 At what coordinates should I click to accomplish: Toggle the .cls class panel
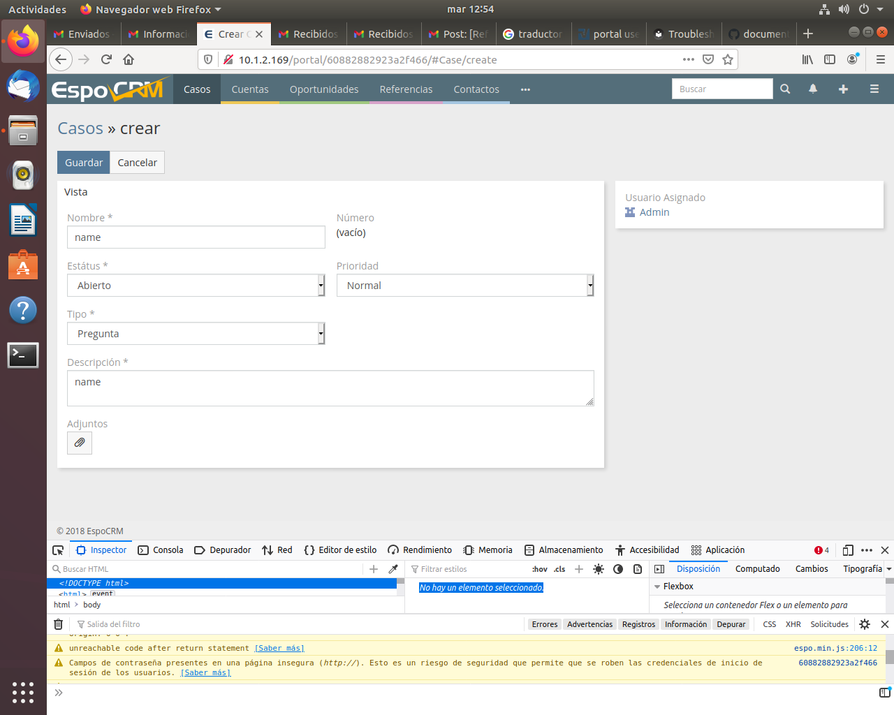pyautogui.click(x=559, y=569)
